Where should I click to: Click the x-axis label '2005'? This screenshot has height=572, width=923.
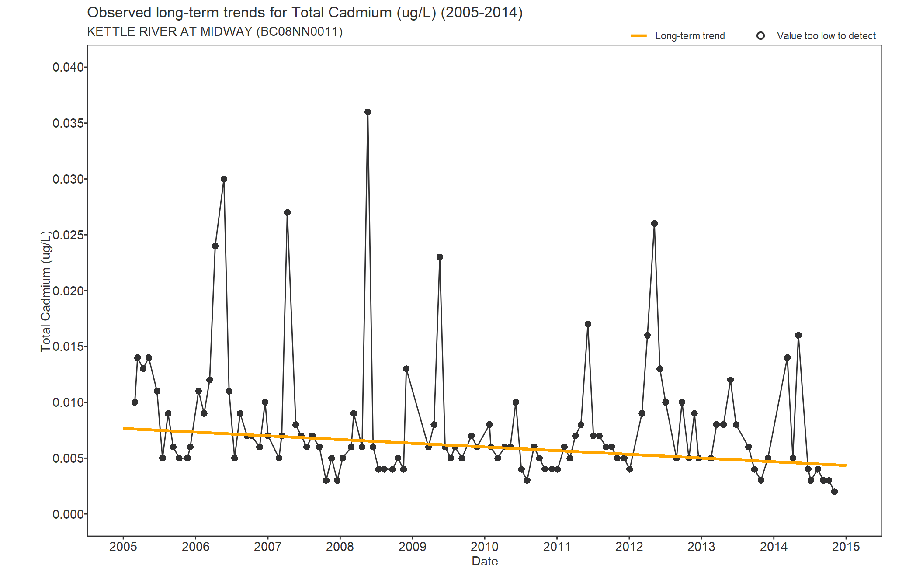[123, 547]
